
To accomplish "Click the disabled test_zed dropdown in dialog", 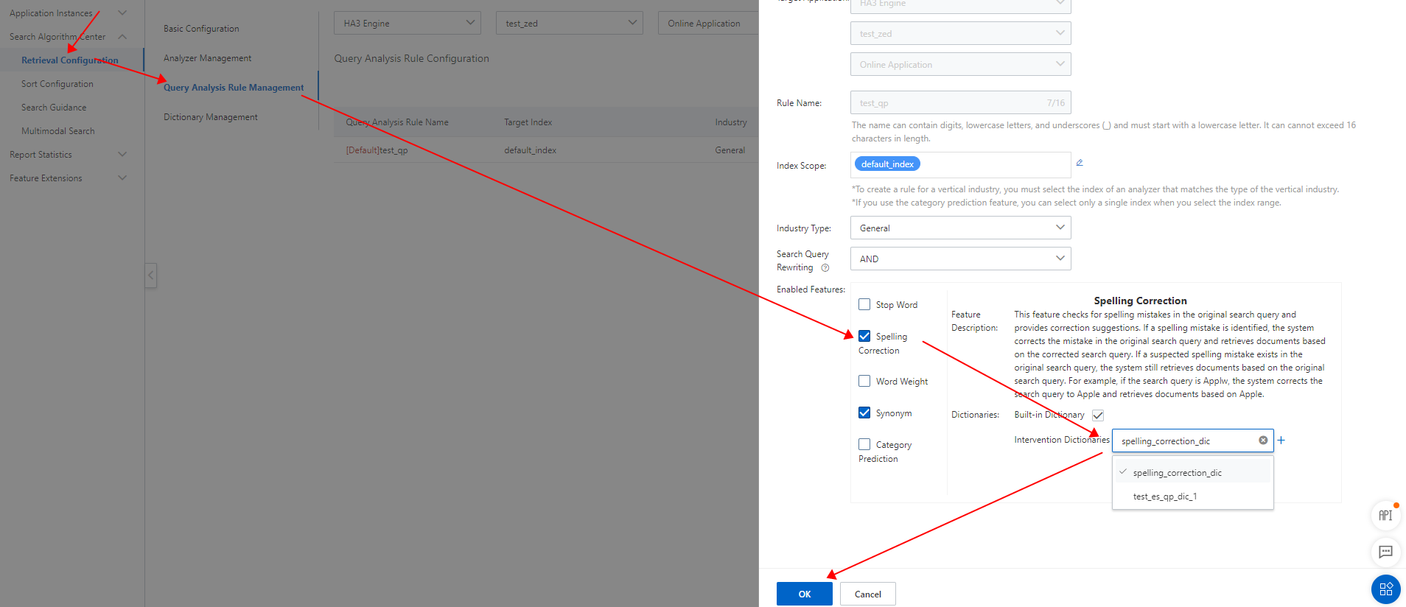I will [960, 33].
